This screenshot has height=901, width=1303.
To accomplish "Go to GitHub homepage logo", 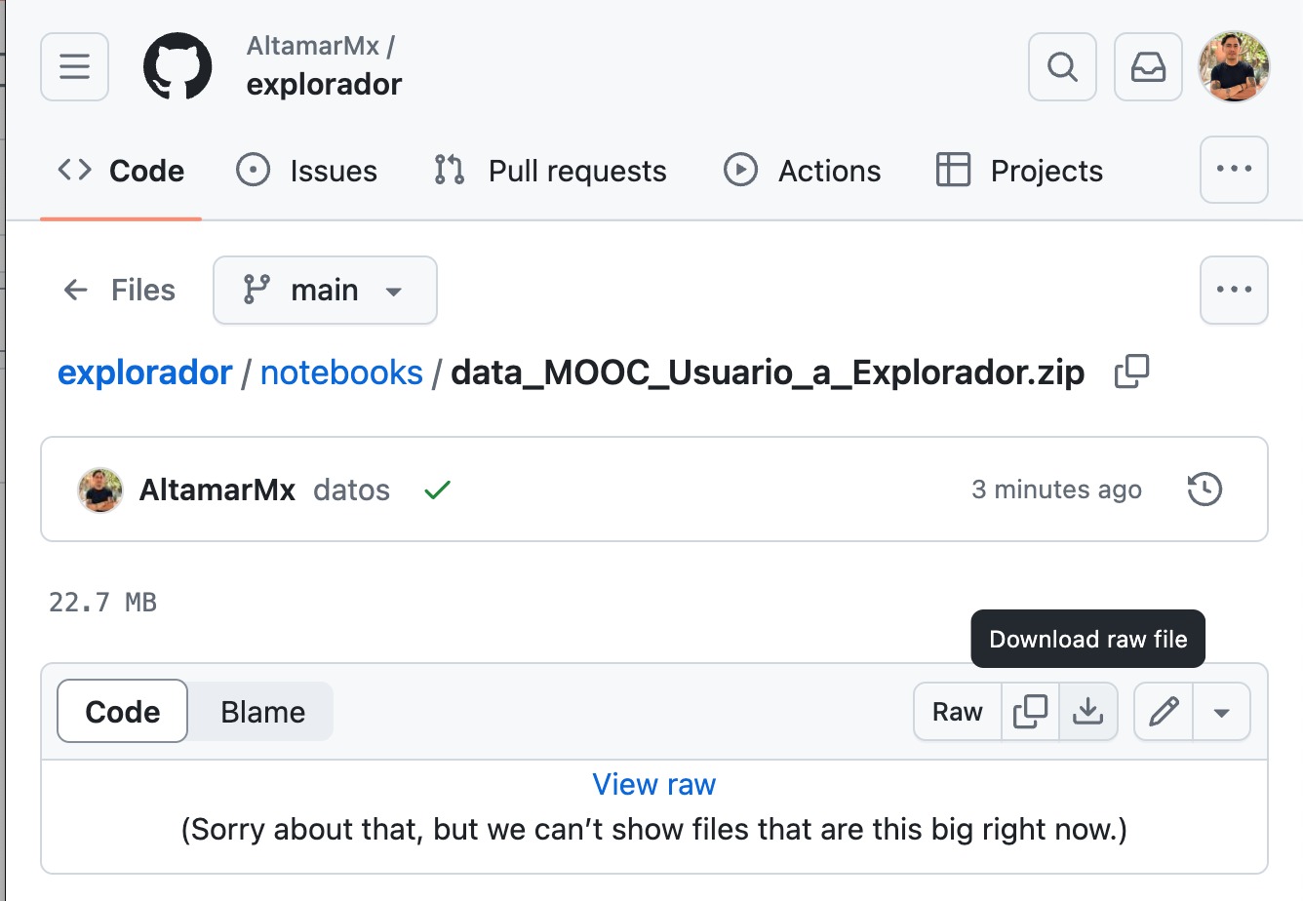I will coord(178,66).
